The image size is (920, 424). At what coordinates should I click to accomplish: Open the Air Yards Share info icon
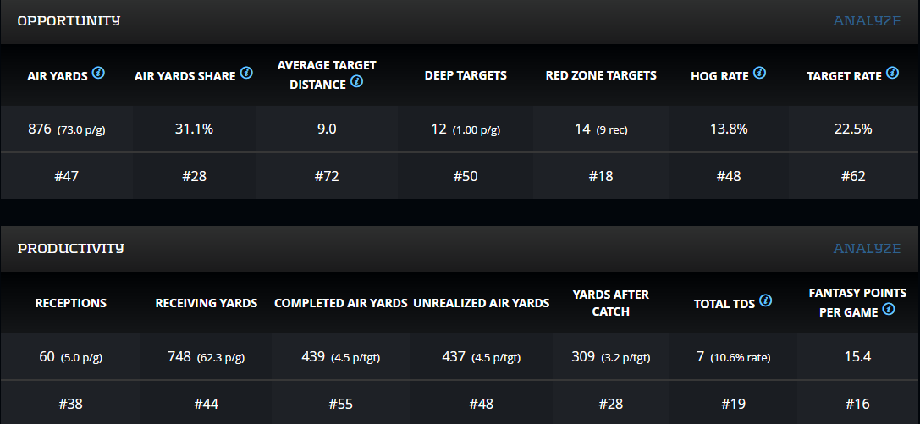click(246, 74)
